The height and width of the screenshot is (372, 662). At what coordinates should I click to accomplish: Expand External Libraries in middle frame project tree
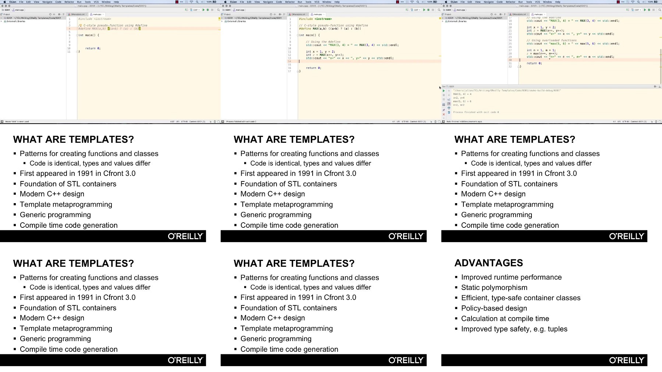coord(222,21)
